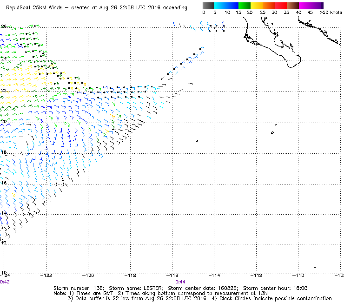Click the gray 0-5 knots color swatch
Image resolution: width=344 pixels, height=302 pixels.
pos(208,6)
